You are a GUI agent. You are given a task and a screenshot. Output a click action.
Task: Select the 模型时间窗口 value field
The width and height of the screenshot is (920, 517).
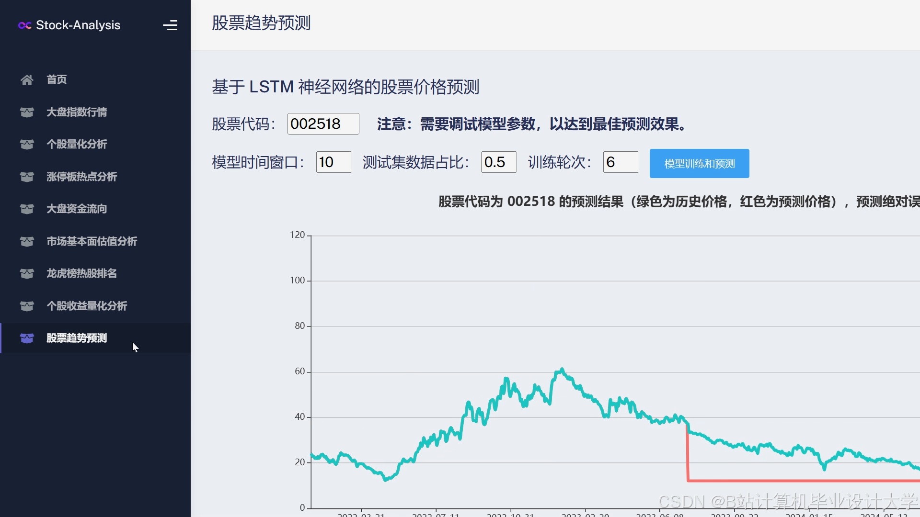click(334, 162)
